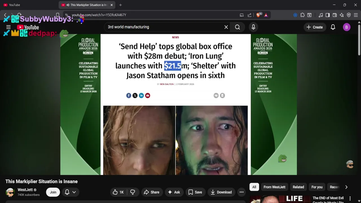The height and width of the screenshot is (203, 361).
Task: Open Brave Wallet icon
Action: pos(335,15)
